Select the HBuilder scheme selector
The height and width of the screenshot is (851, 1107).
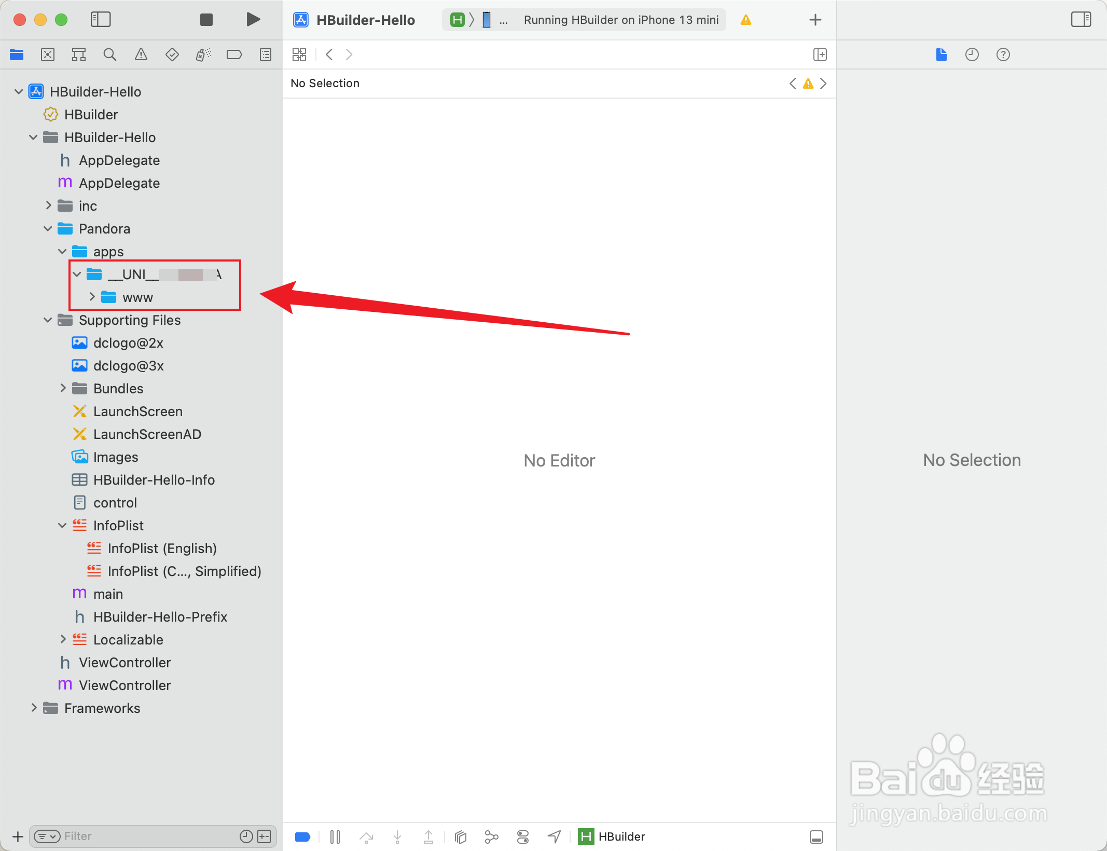(458, 20)
